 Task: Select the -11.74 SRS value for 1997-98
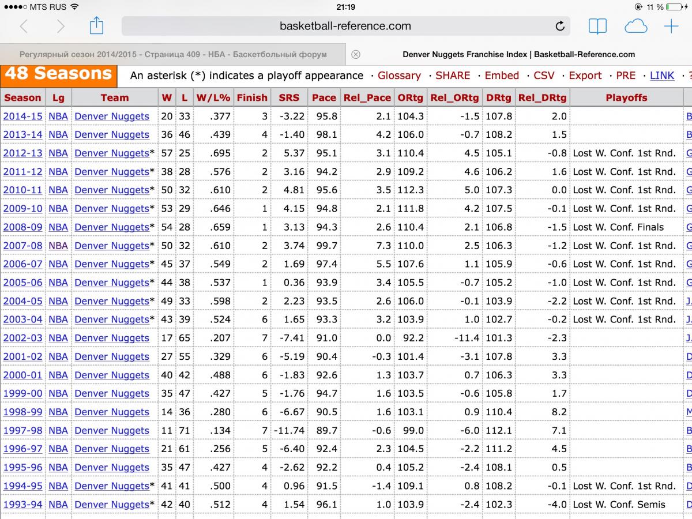288,431
